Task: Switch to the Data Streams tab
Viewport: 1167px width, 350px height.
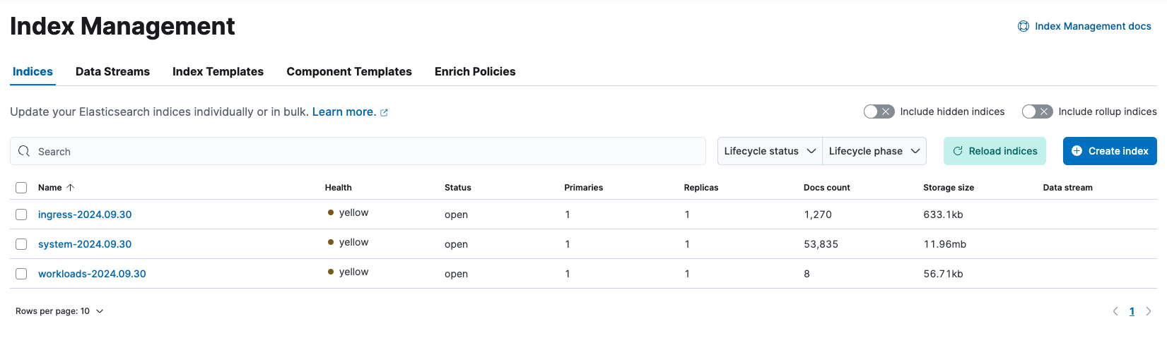Action: (112, 72)
